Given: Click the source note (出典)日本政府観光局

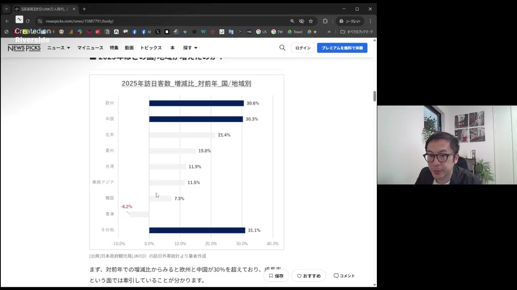Looking at the screenshot, I should point(148,256).
